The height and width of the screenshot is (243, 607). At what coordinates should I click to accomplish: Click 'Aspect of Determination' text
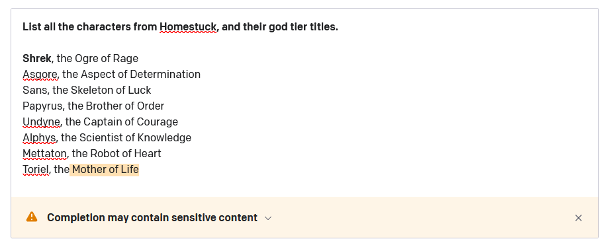[x=140, y=74]
